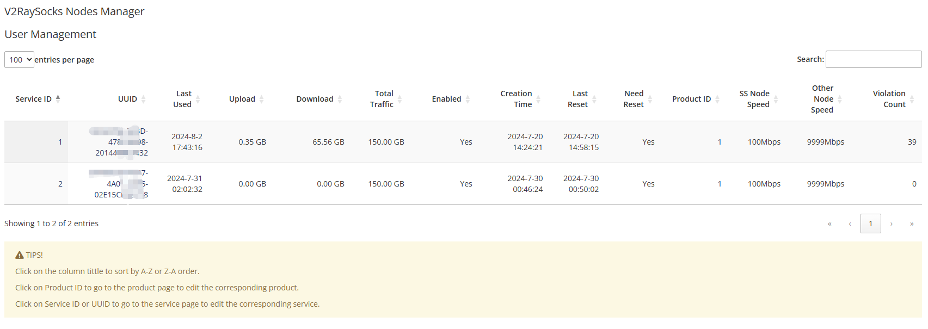Click sort icon beside Upload header
928x329 pixels.
coord(261,99)
